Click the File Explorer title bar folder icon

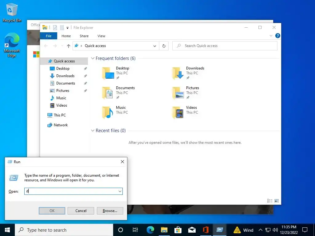45,27
